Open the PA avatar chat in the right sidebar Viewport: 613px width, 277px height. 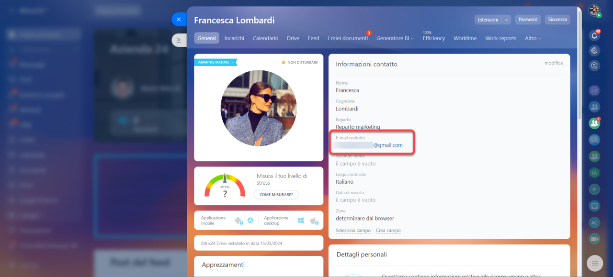point(594,173)
